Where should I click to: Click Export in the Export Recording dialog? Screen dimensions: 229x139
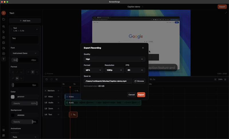[141, 95]
